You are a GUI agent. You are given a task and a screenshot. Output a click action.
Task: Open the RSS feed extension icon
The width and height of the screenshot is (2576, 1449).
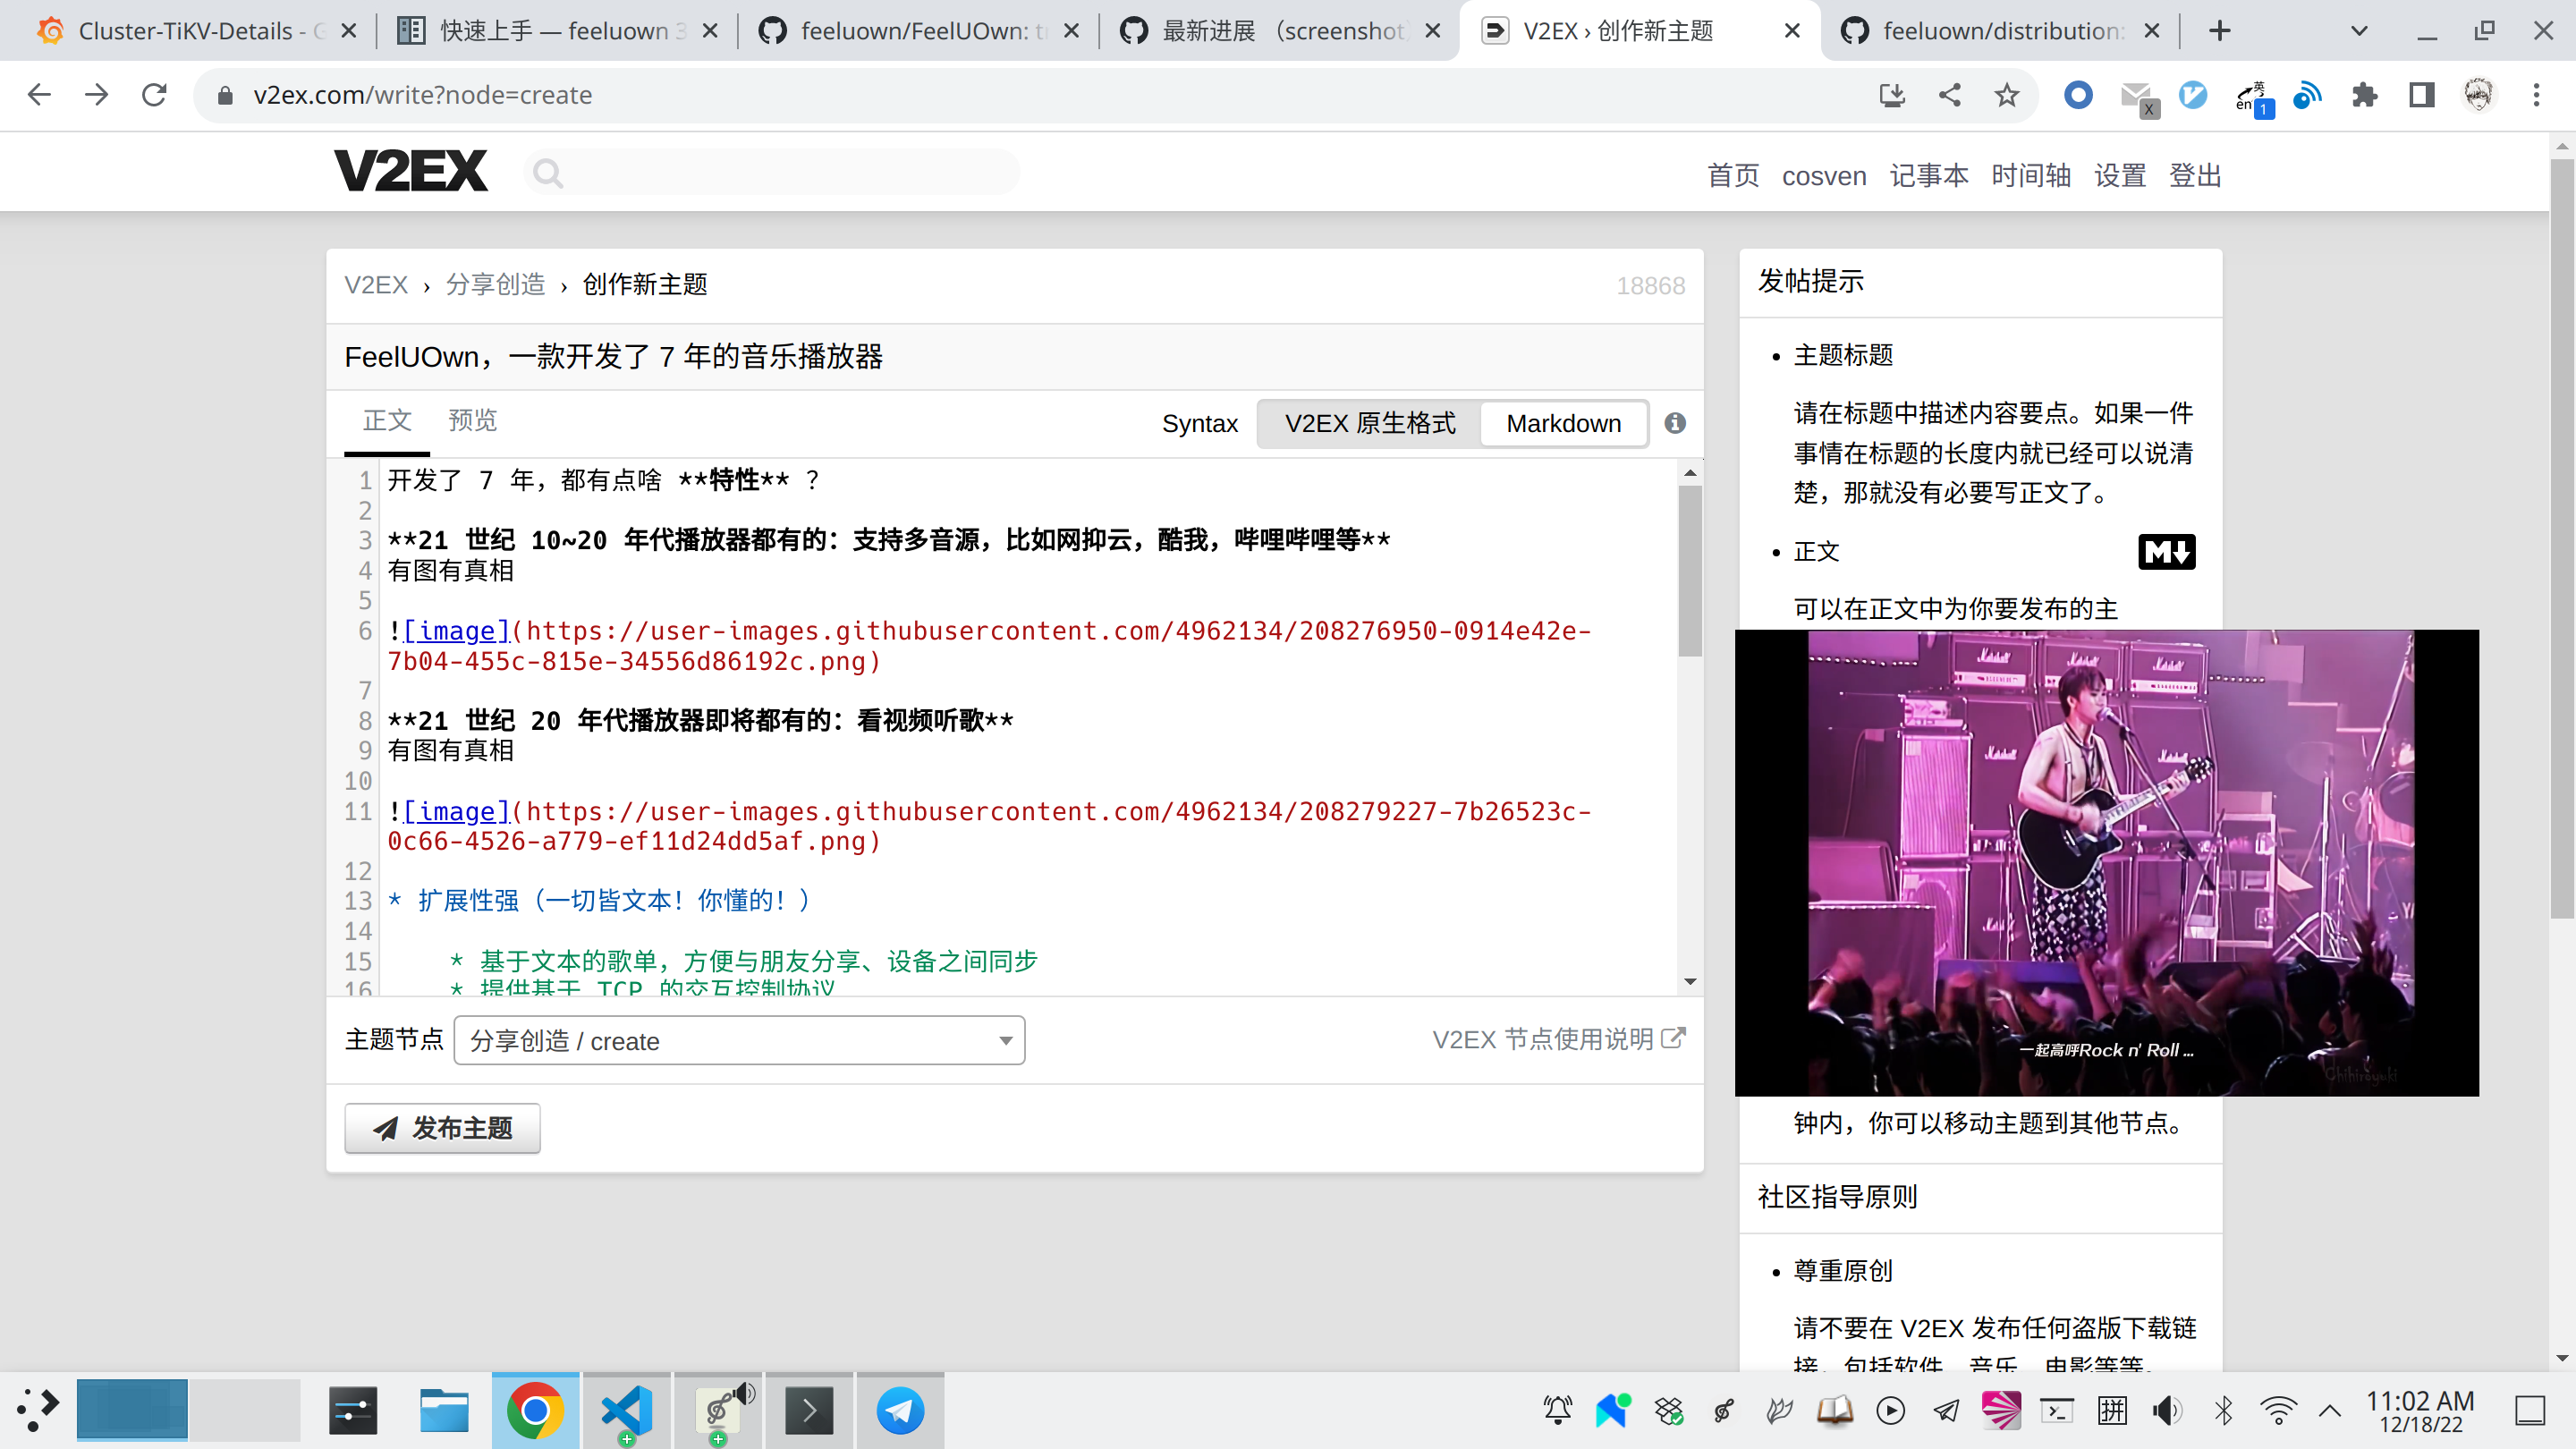[2307, 95]
